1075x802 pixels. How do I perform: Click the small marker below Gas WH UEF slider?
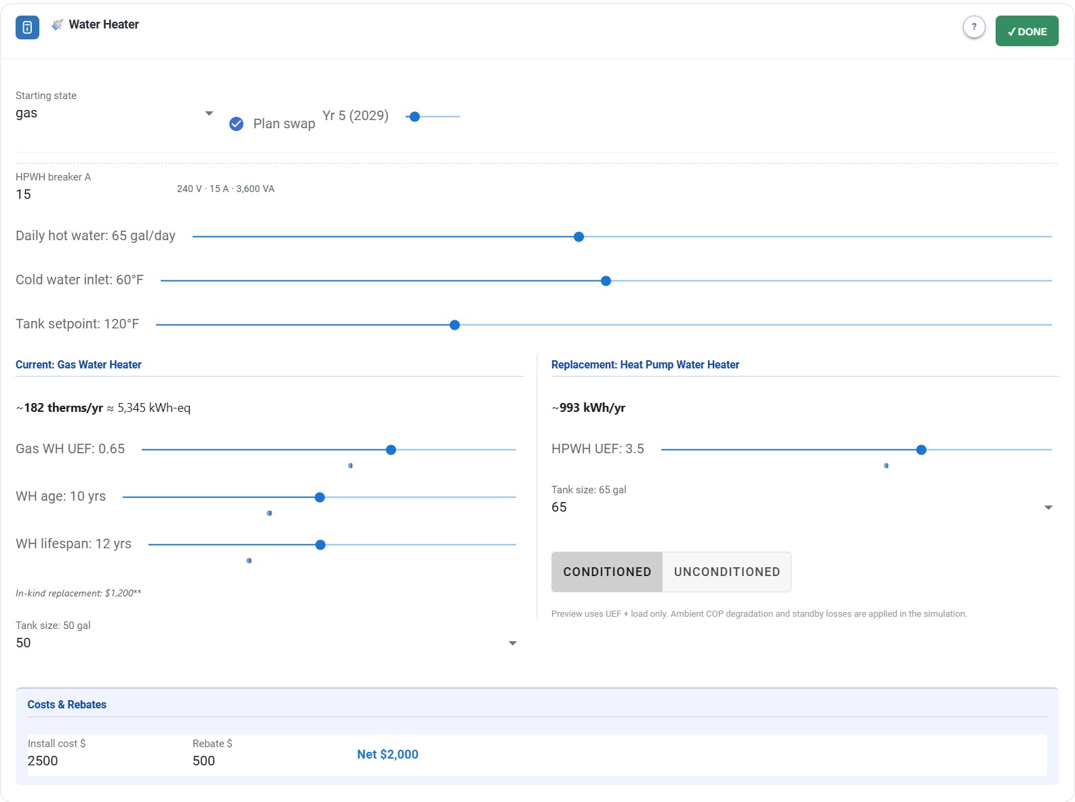pyautogui.click(x=350, y=465)
